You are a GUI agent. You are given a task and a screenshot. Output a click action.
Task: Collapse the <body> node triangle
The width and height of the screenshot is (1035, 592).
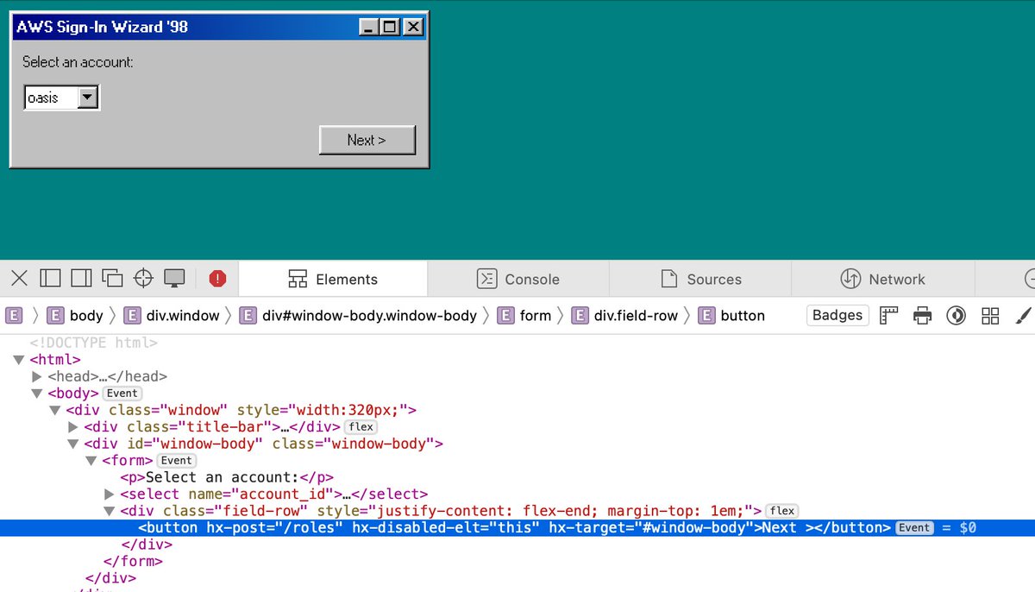(x=37, y=394)
